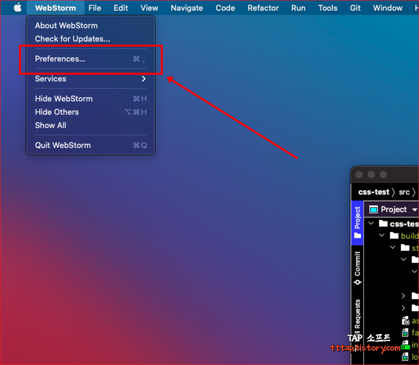Click the src breadcrumb segment
This screenshot has height=365, width=419.
pos(404,192)
